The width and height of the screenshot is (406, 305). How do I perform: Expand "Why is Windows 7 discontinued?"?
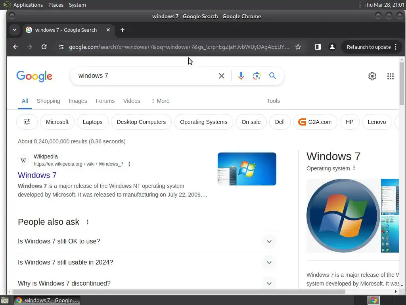coord(147,283)
